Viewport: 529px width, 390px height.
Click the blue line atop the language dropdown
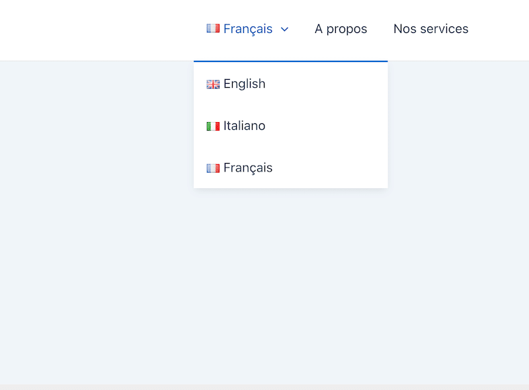coord(290,61)
